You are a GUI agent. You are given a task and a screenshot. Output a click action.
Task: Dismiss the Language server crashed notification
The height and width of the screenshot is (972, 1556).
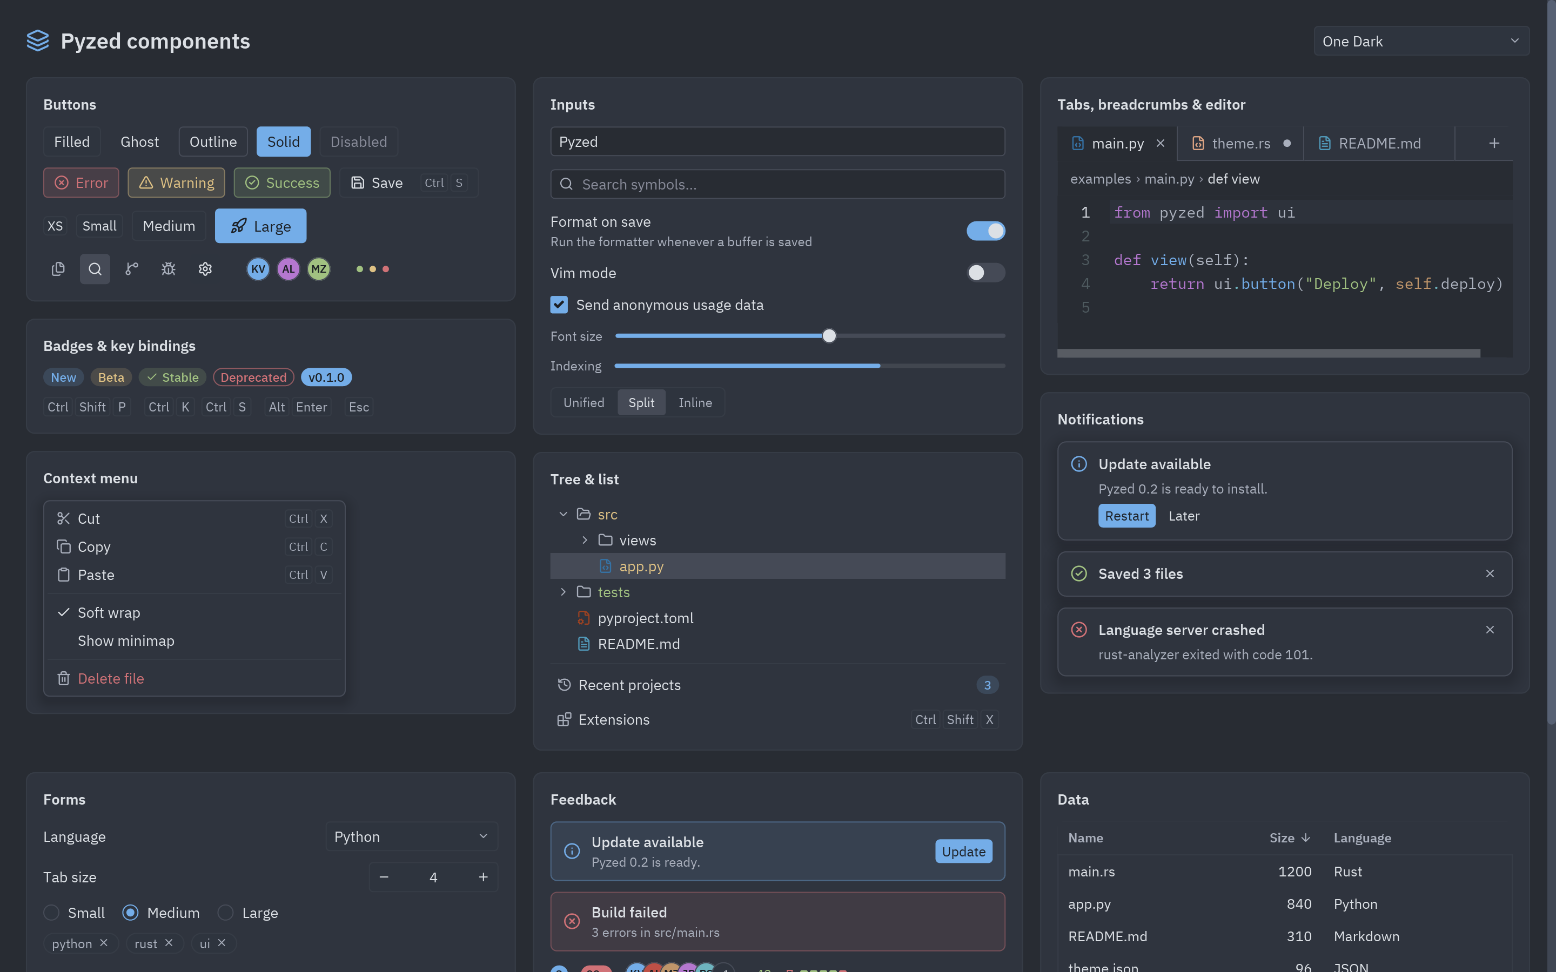pos(1490,630)
